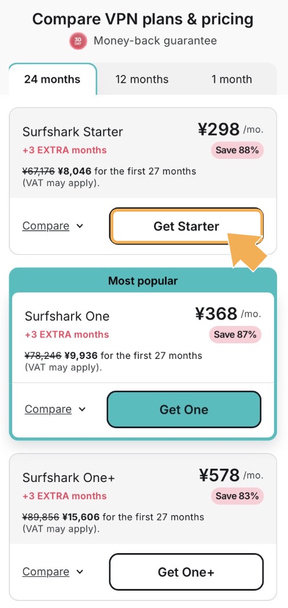Screen dimensions: 288x608
Task: Switch to the 12 months tab
Action: tap(142, 79)
